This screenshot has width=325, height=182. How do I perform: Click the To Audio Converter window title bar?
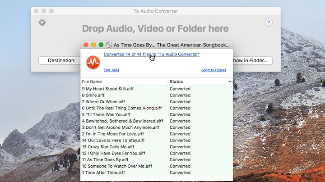[x=156, y=11]
